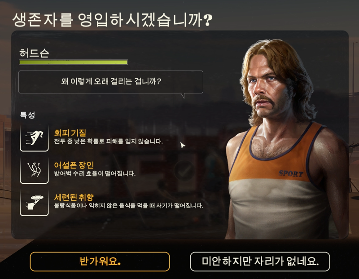Click the 세련된 취향 serving dish icon
Screen dimensions: 359x279
[34, 203]
